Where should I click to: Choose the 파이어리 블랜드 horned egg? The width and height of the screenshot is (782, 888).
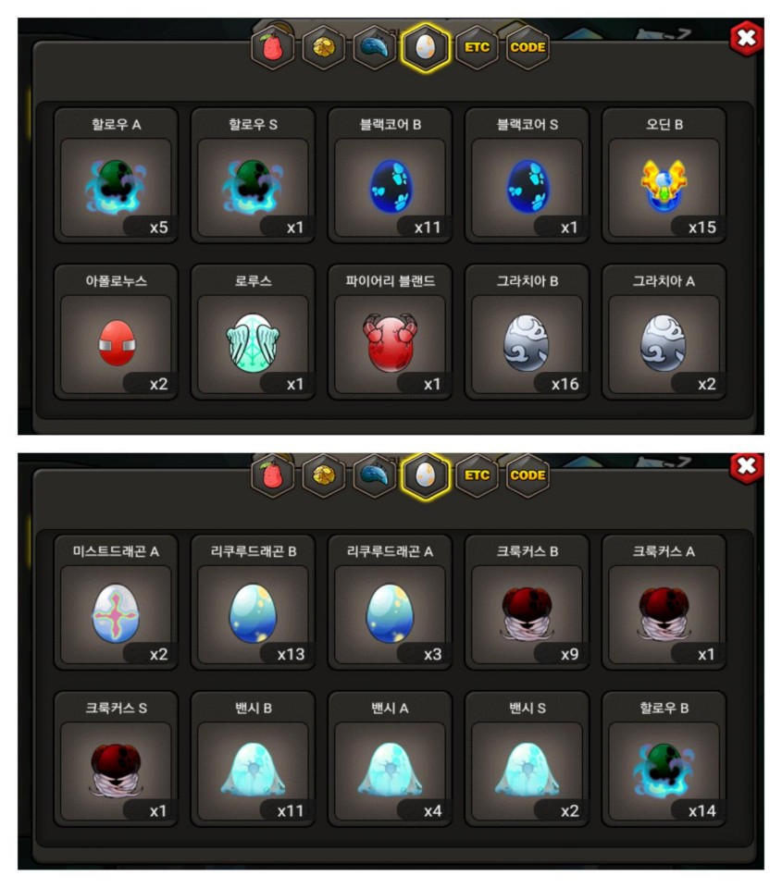coord(390,332)
